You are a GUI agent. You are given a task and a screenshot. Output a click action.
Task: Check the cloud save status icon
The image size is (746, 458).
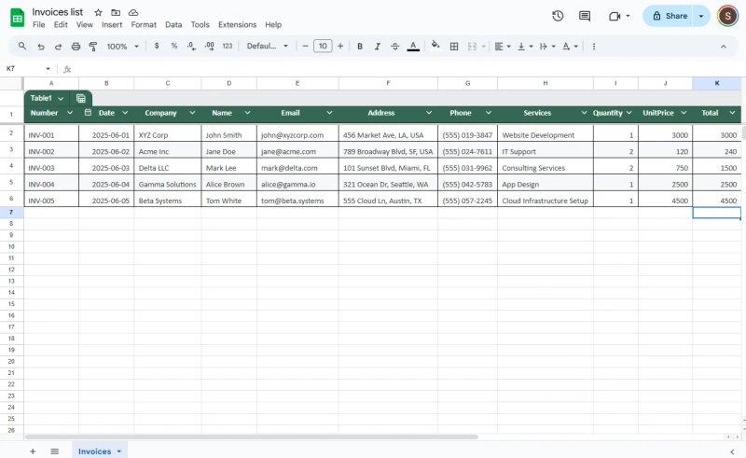133,12
